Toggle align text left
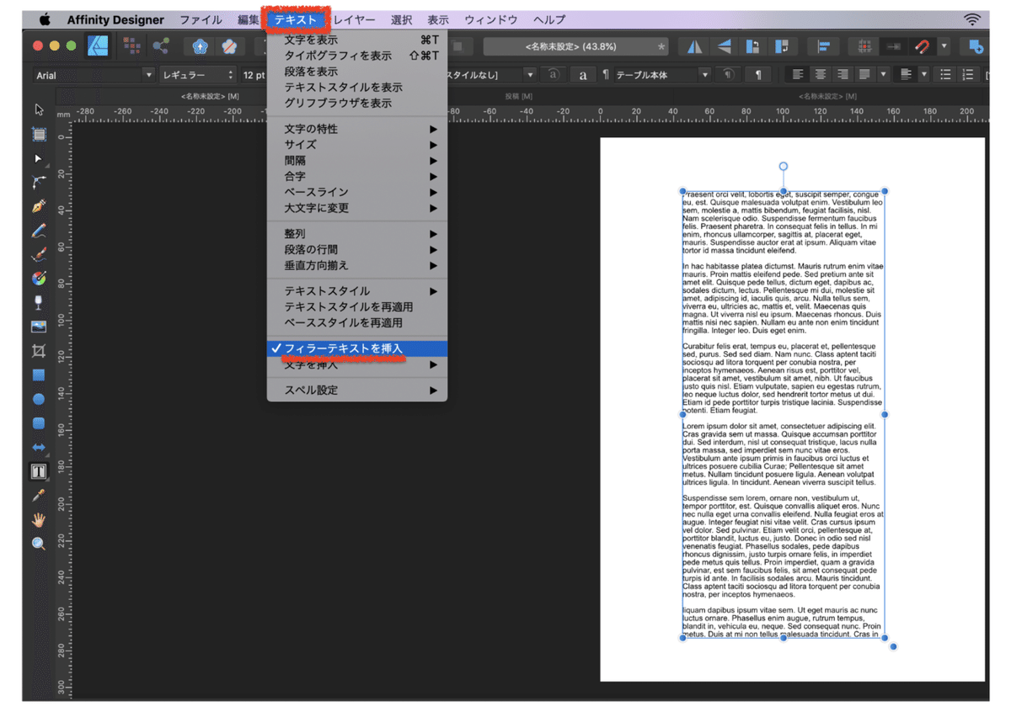Viewport: 1011px width, 712px height. (798, 75)
